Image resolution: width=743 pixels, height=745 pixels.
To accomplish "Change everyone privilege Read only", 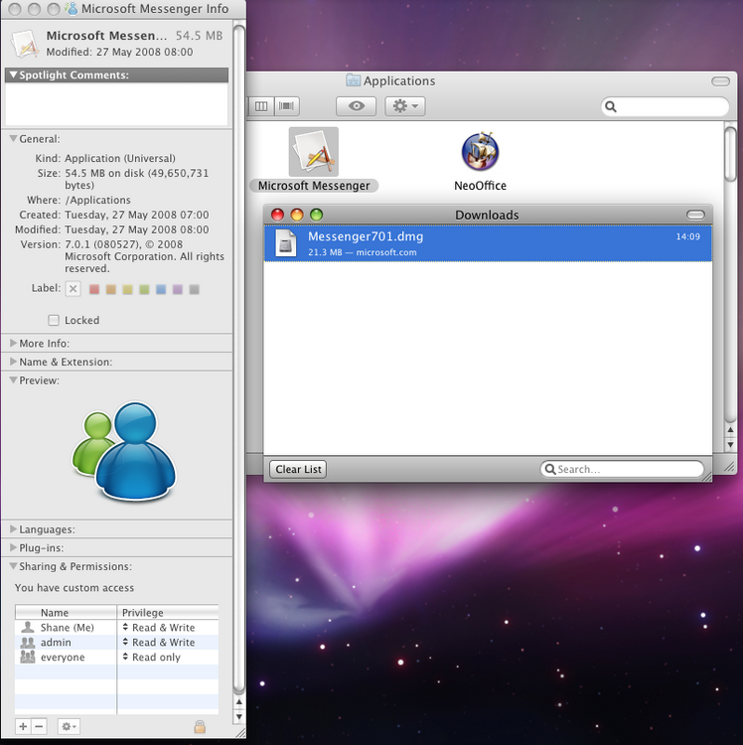I will click(152, 658).
